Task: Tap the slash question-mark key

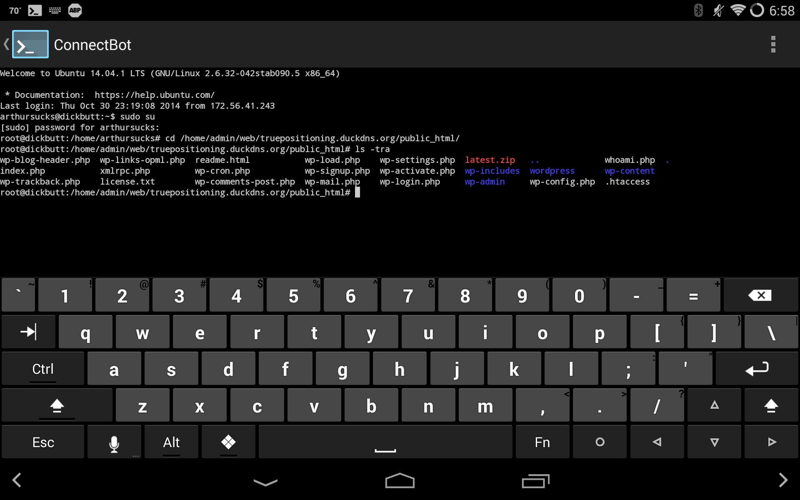Action: [x=657, y=405]
